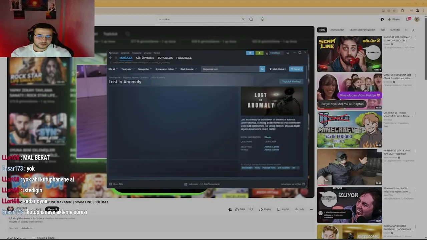Viewport: 427px width, 240px height.
Task: Click the Oluştur create button on YouTube
Action: coord(394,19)
